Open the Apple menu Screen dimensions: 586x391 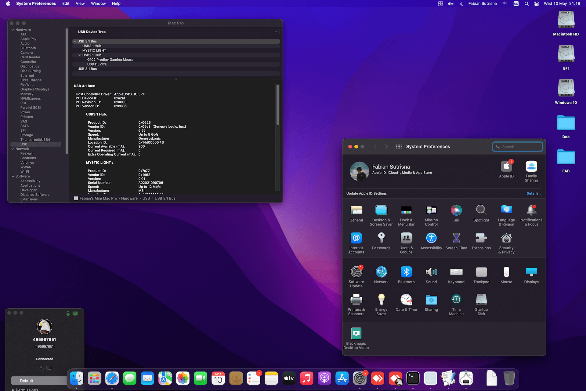pos(8,4)
